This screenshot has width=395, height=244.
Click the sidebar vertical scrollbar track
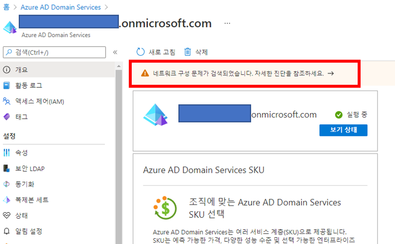pyautogui.click(x=119, y=156)
